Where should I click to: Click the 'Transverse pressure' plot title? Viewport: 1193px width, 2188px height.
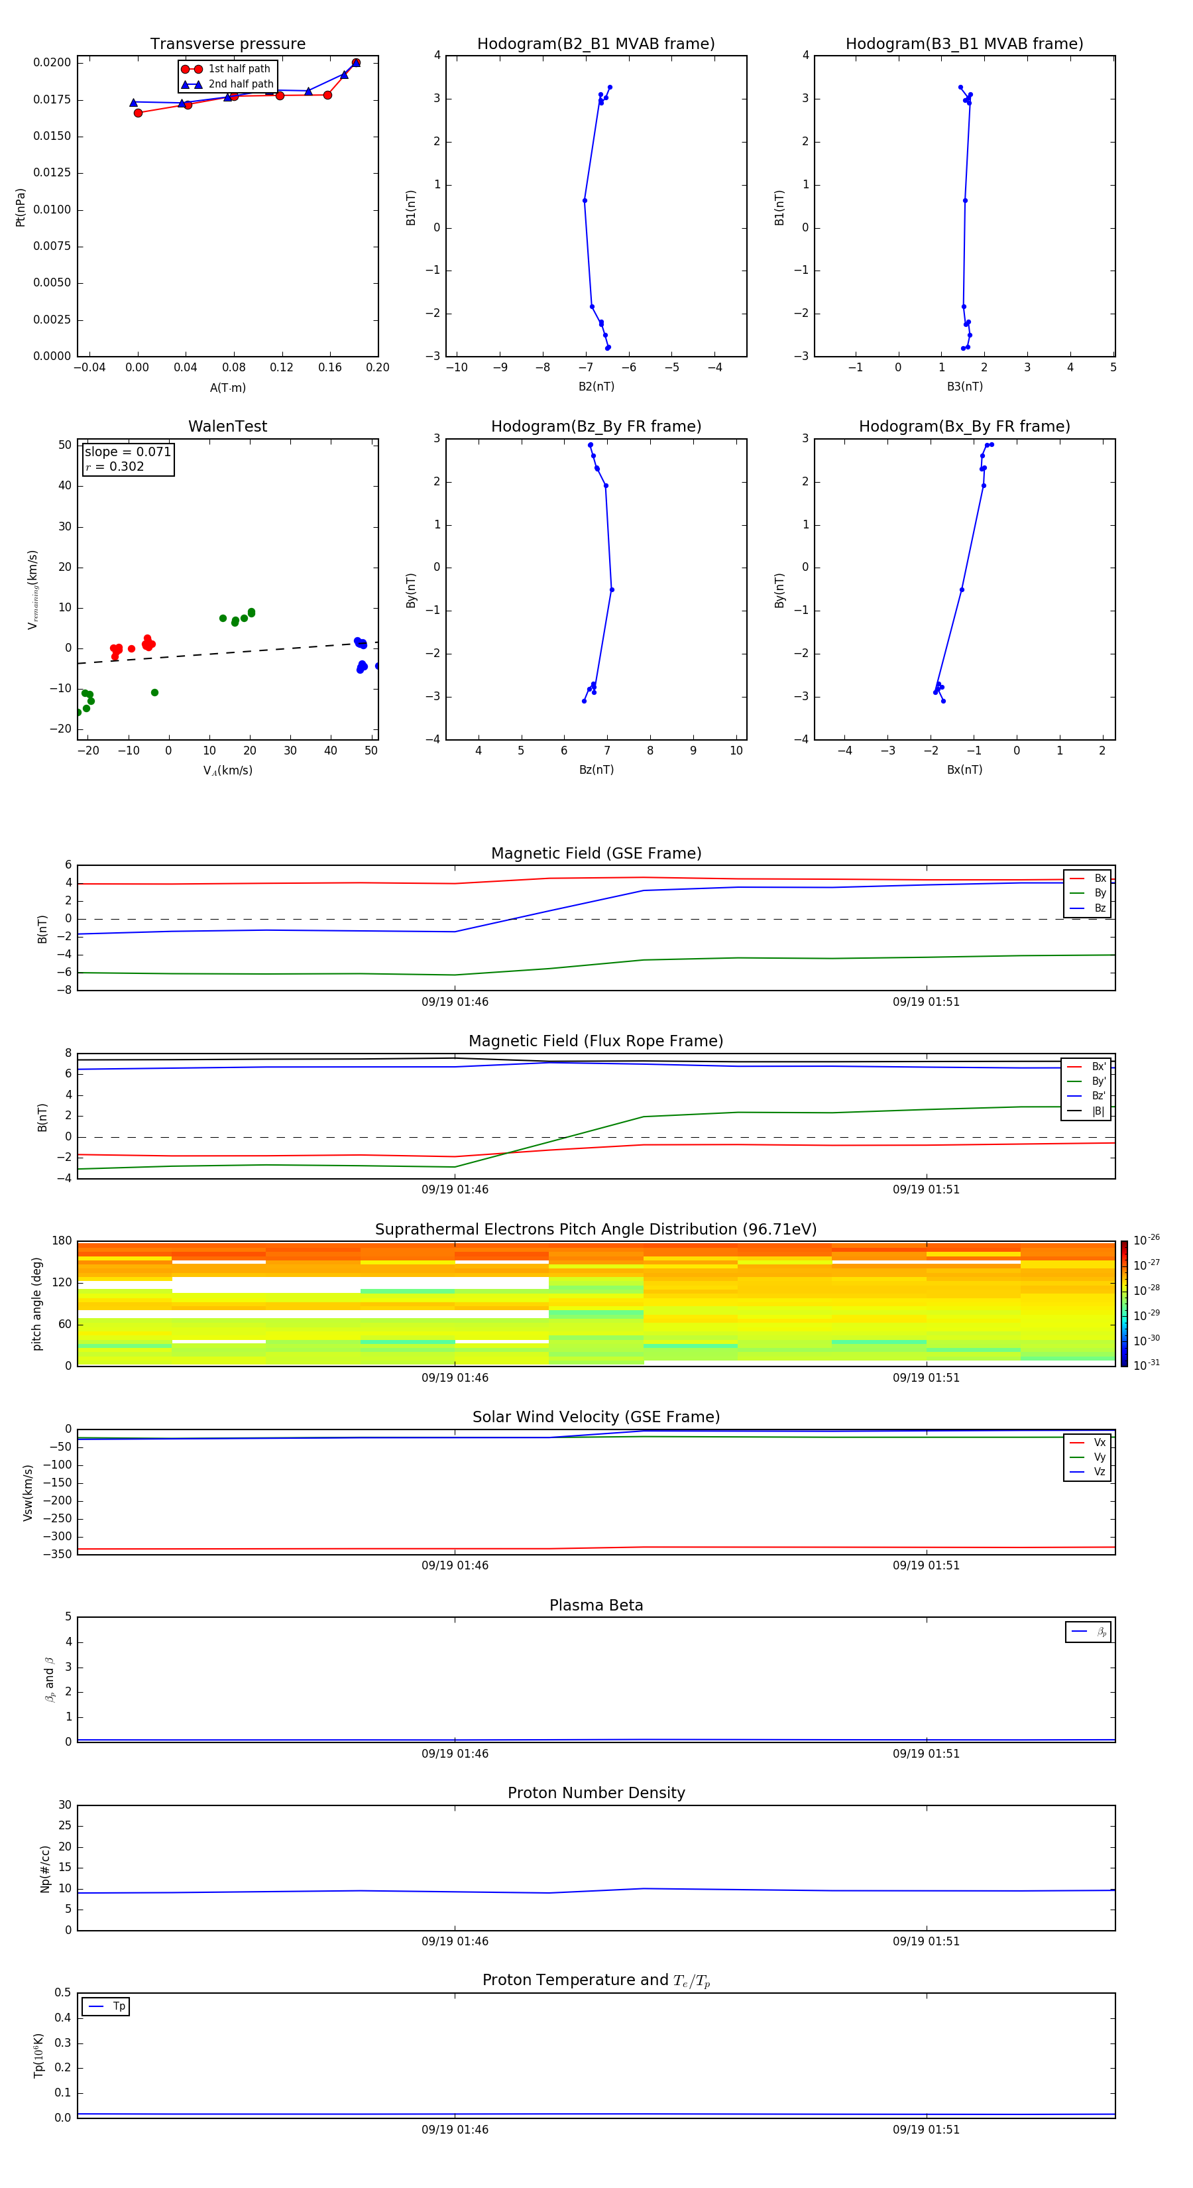(x=227, y=43)
